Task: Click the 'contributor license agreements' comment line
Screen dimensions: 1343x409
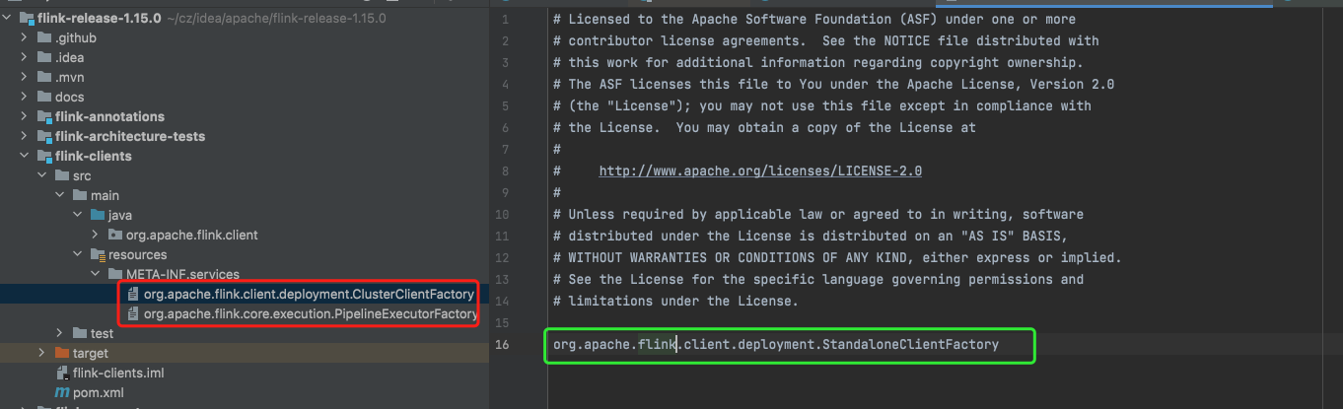Action: [825, 41]
